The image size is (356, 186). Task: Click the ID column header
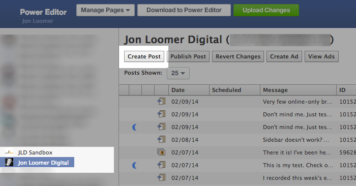346,90
